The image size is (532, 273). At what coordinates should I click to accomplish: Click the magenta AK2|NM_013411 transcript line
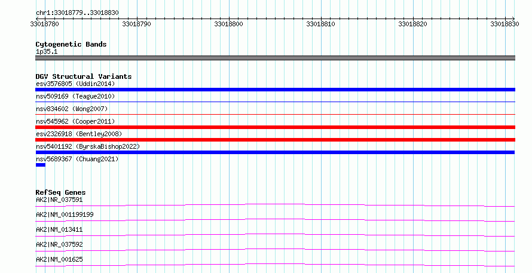tap(275, 235)
